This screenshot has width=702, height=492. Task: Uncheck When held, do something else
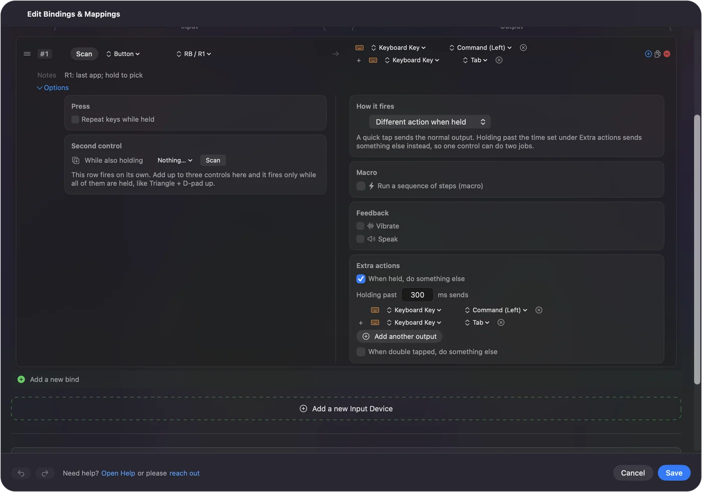361,279
